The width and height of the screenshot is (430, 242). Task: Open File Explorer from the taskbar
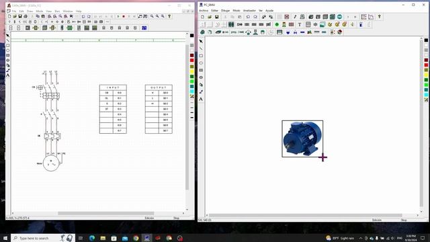pyautogui.click(x=103, y=238)
